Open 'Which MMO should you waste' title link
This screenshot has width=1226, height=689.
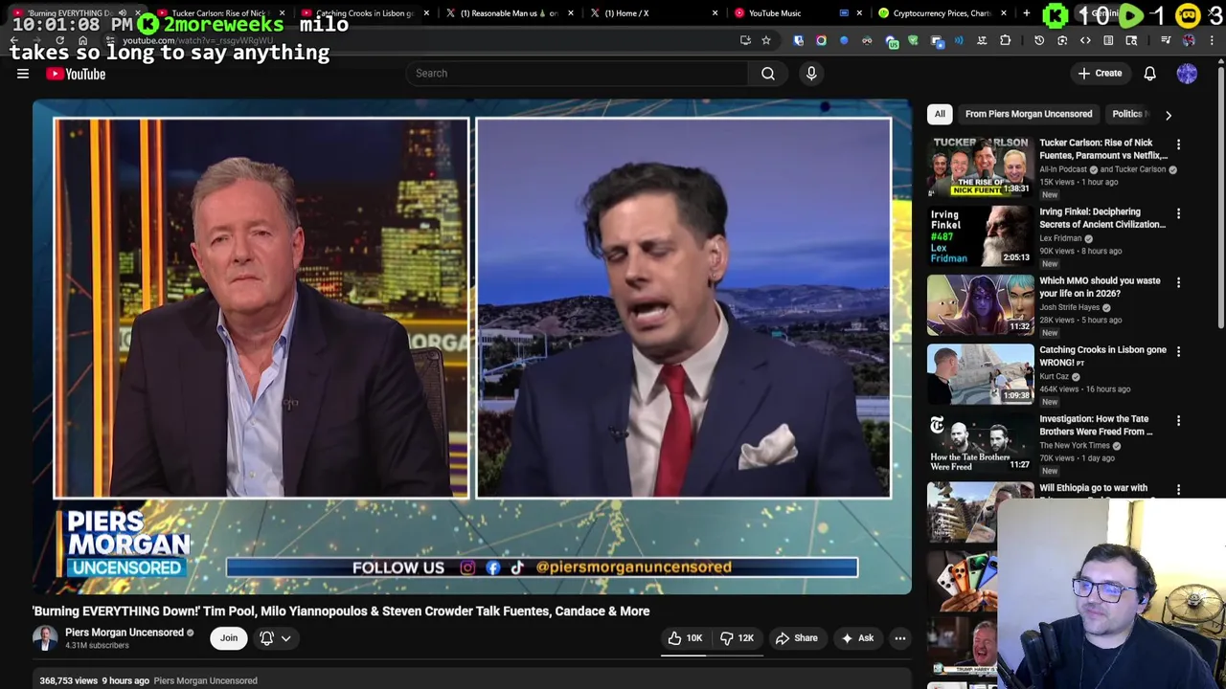tap(1100, 287)
